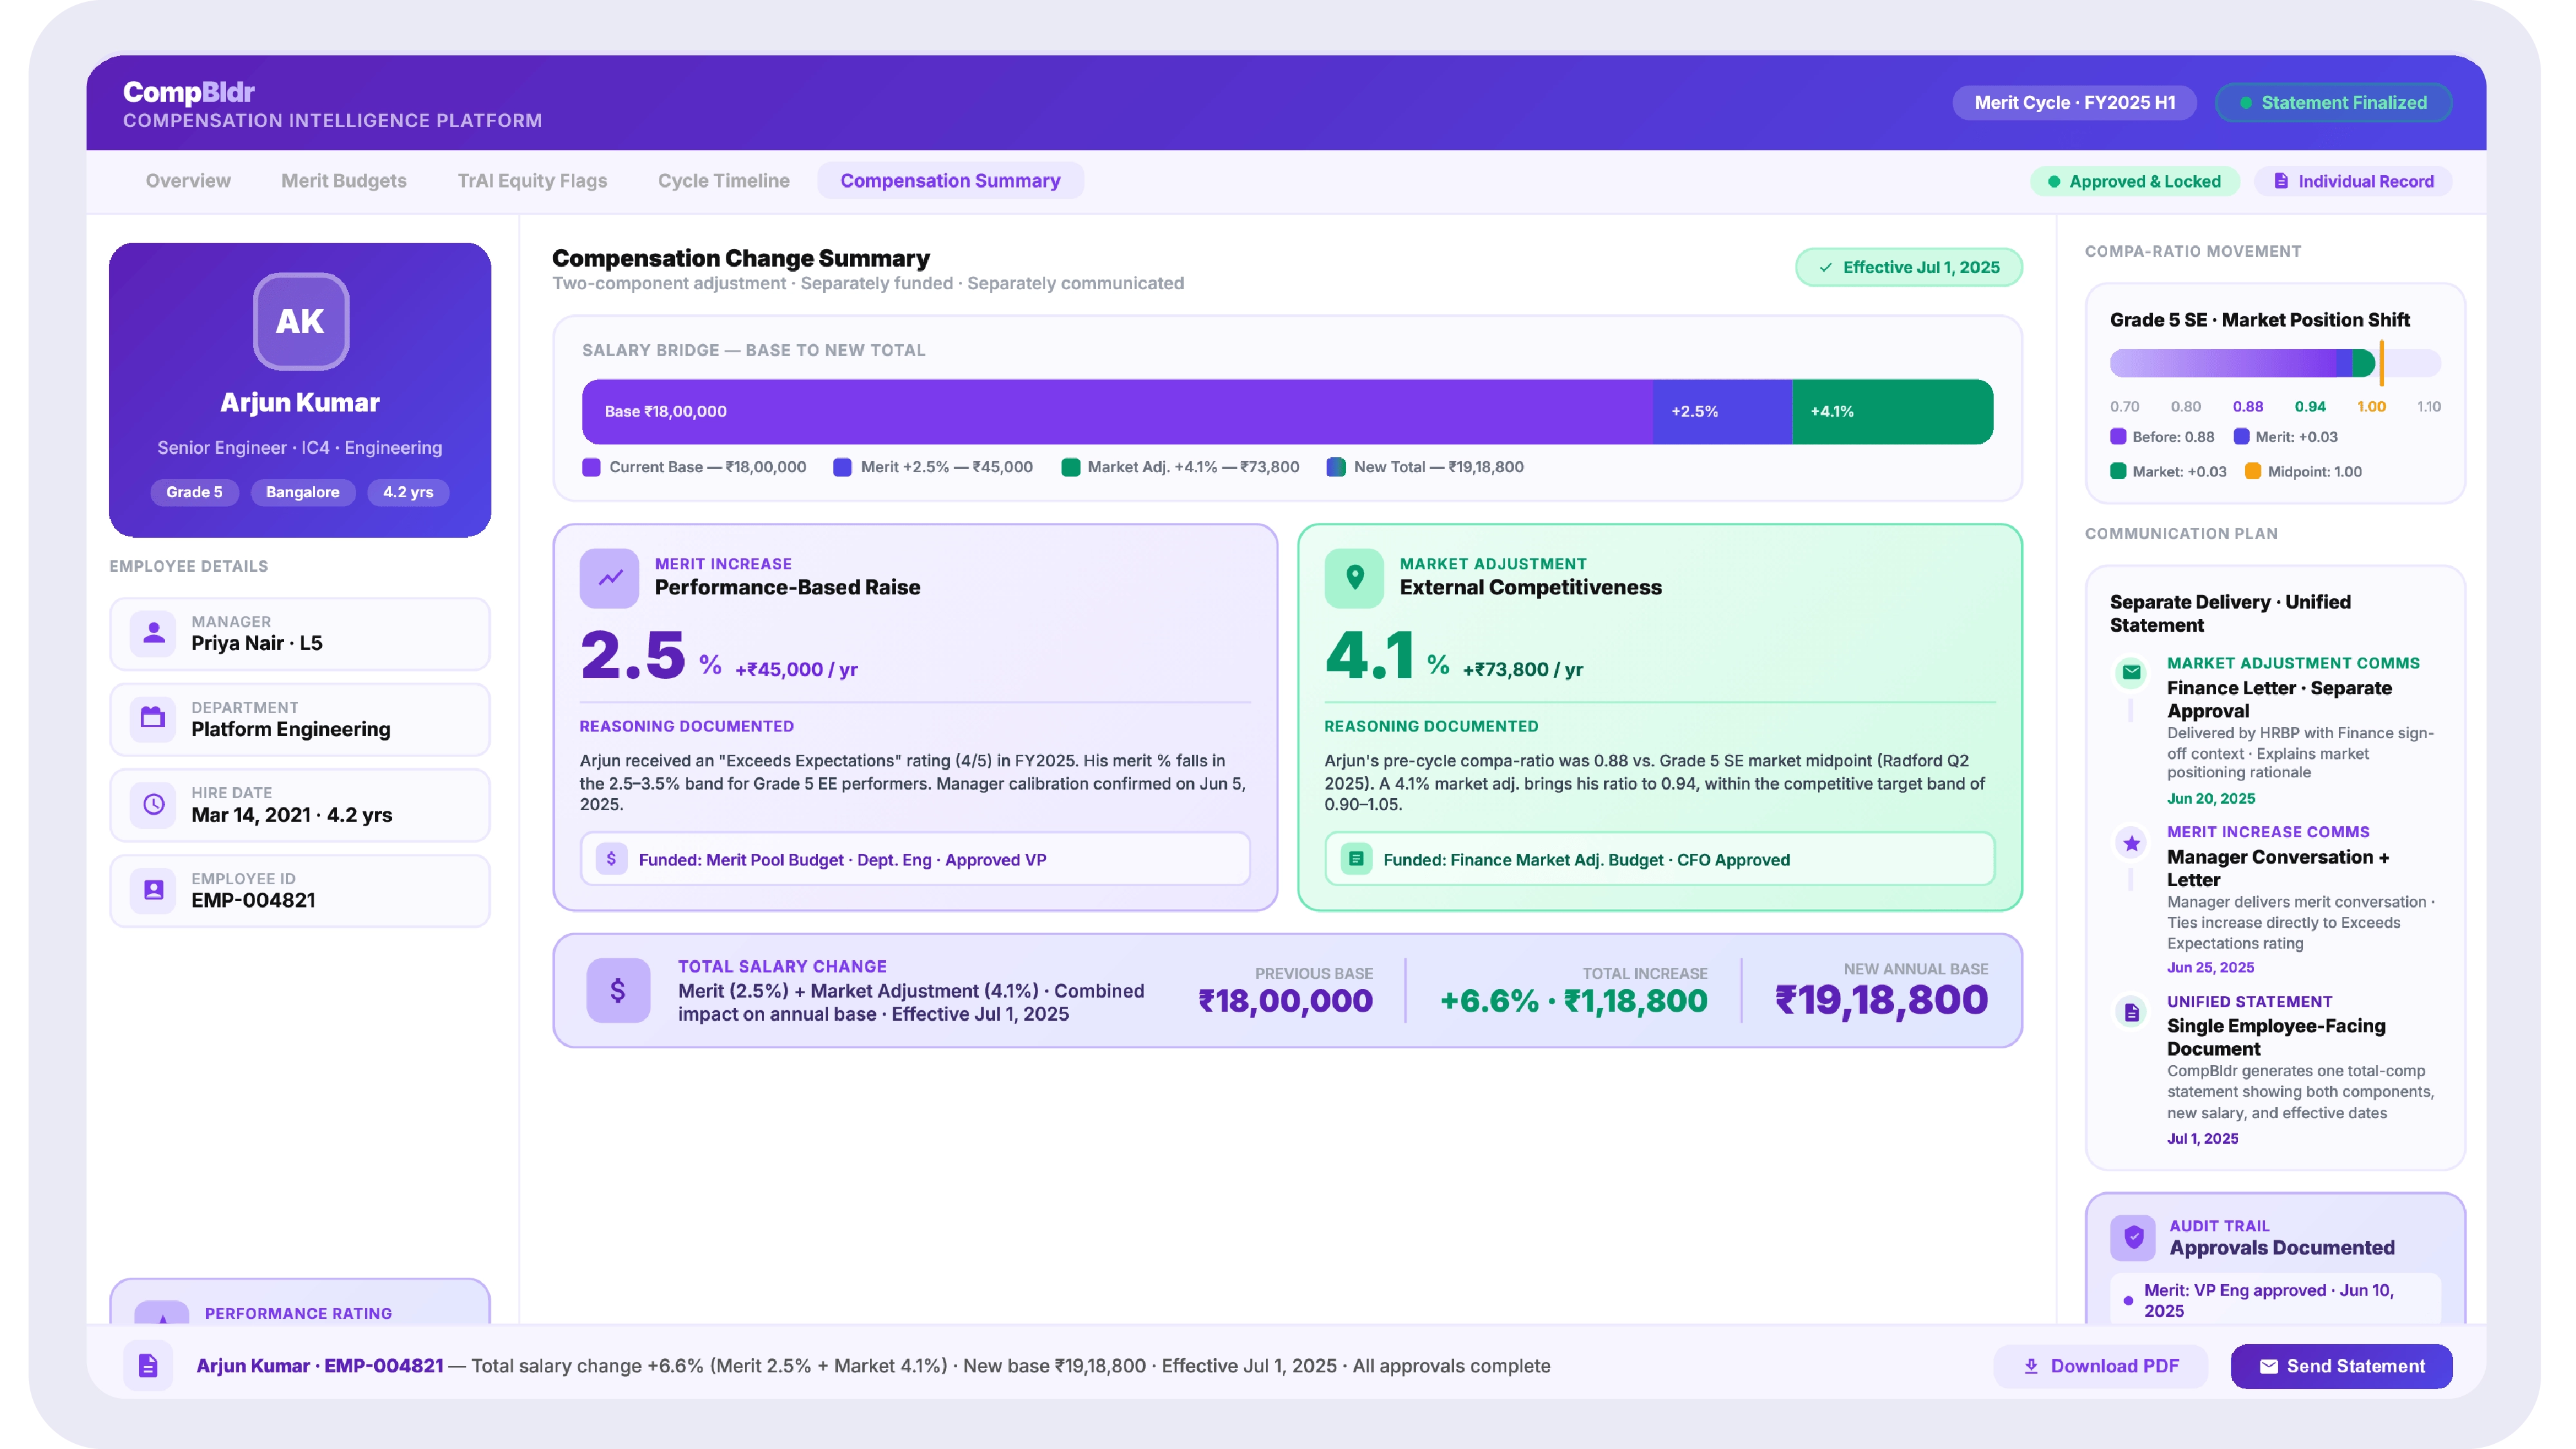This screenshot has width=2576, height=1449.
Task: Click the Manager Conversation + Letter heading
Action: pos(2278,868)
